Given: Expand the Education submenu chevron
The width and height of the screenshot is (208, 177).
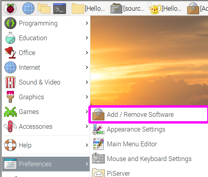Looking at the screenshot, I should click(87, 38).
